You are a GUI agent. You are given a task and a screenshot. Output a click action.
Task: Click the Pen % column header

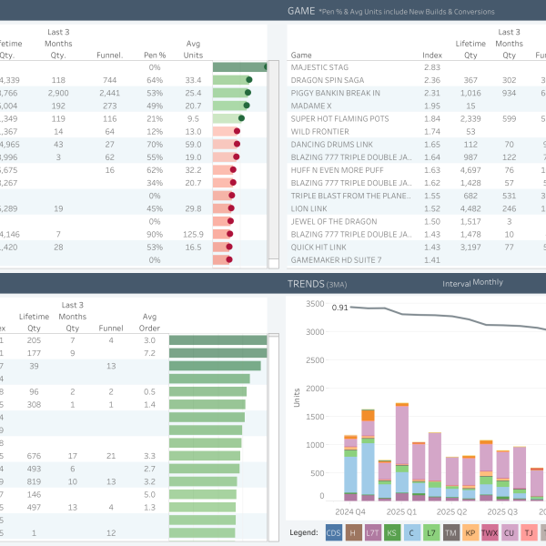coord(155,55)
